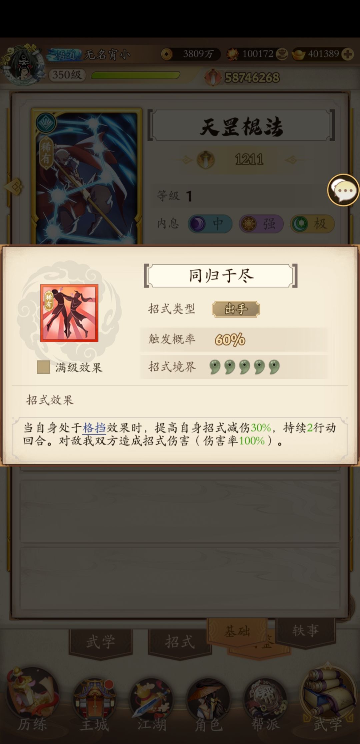Click the left arrow beside card art
Screen dimensions: 360x744
point(14,187)
